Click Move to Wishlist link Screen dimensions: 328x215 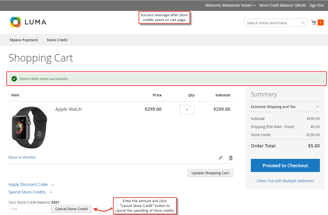[x=22, y=157]
